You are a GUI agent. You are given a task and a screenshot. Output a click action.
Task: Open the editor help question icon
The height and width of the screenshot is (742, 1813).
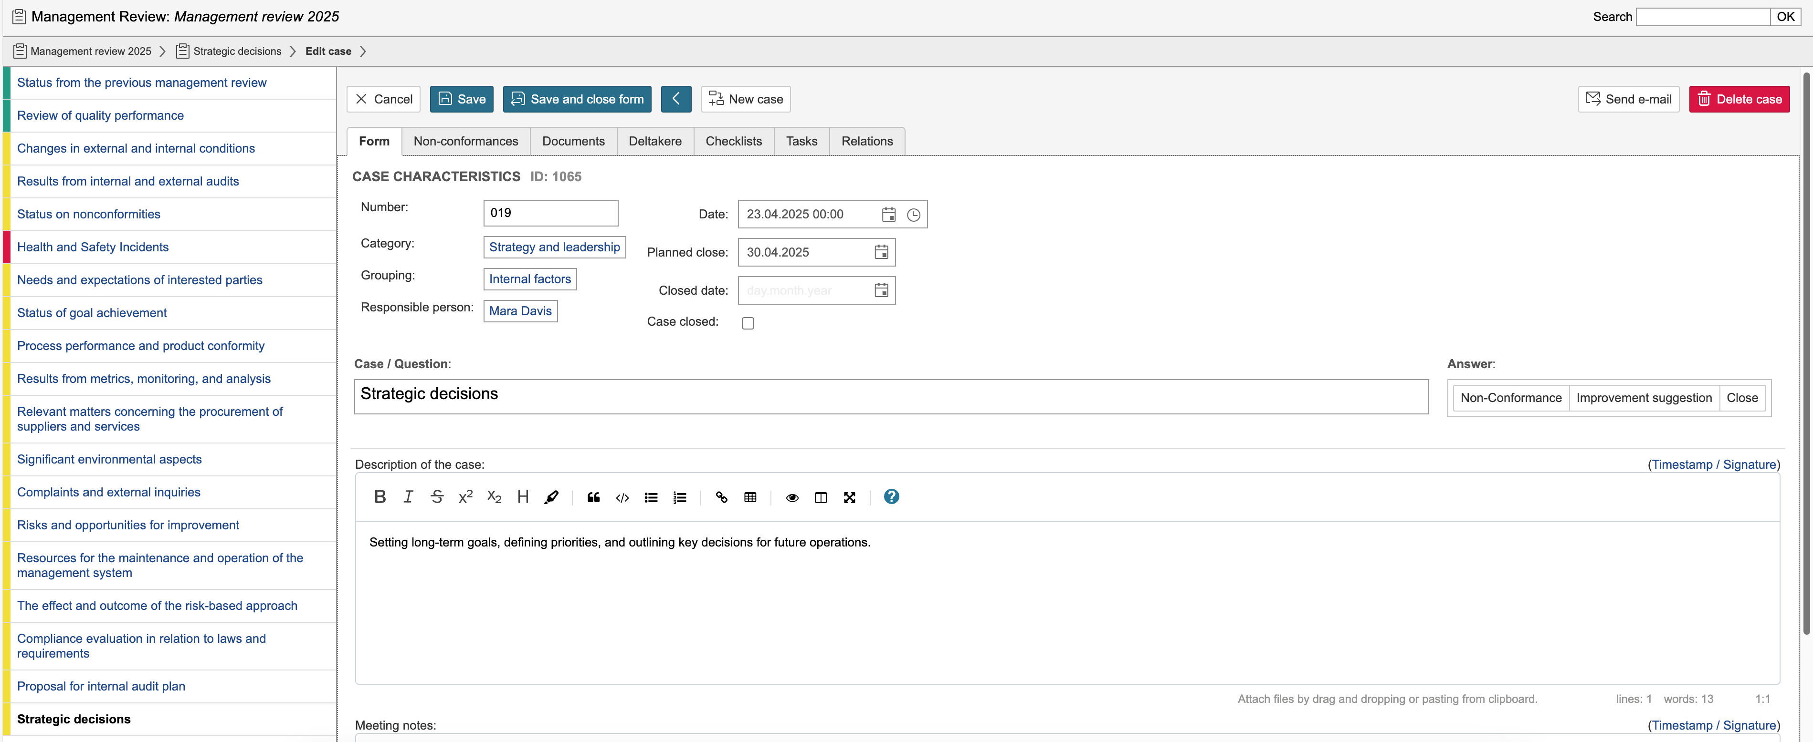[x=891, y=497]
